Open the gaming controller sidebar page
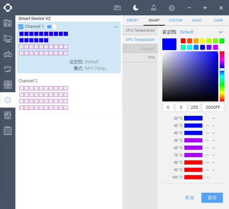The image size is (229, 209). click(x=8, y=54)
